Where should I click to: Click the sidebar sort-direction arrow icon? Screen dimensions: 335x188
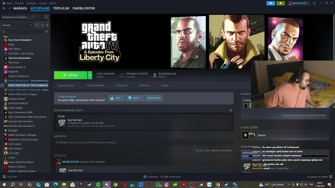coord(37,25)
